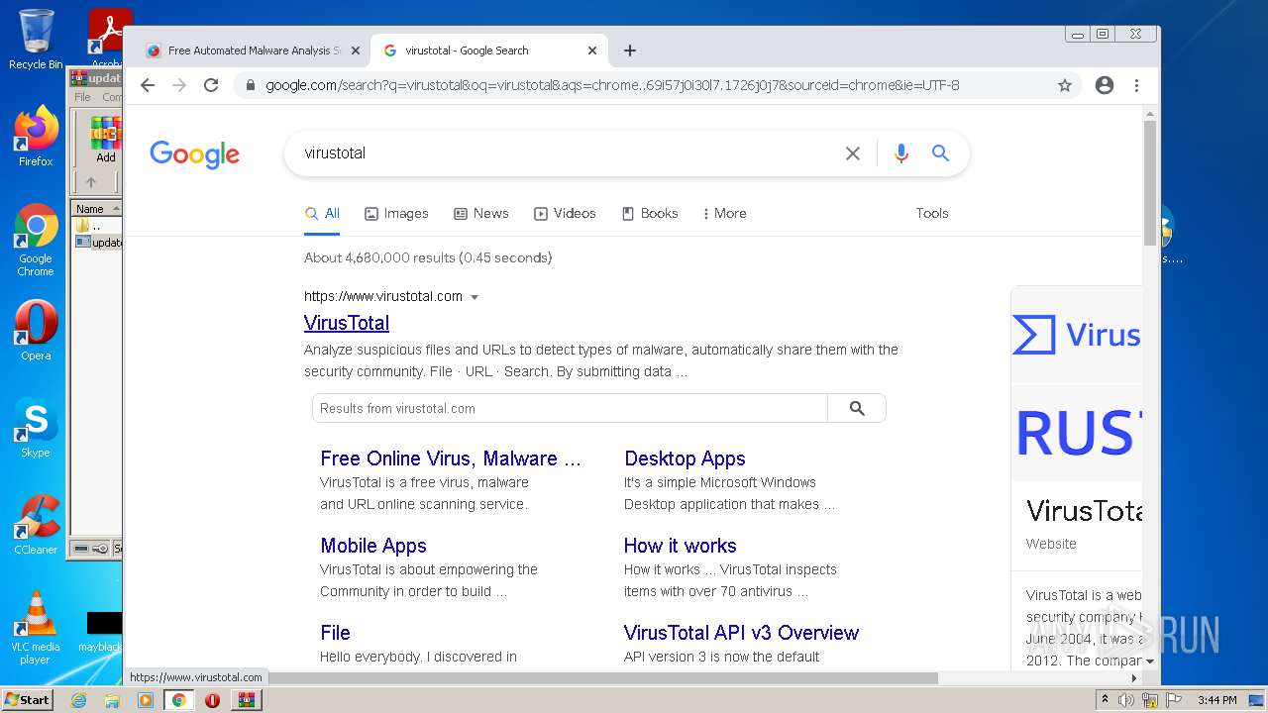Viewport: 1268px width, 713px height.
Task: Switch to News results
Action: [481, 214]
